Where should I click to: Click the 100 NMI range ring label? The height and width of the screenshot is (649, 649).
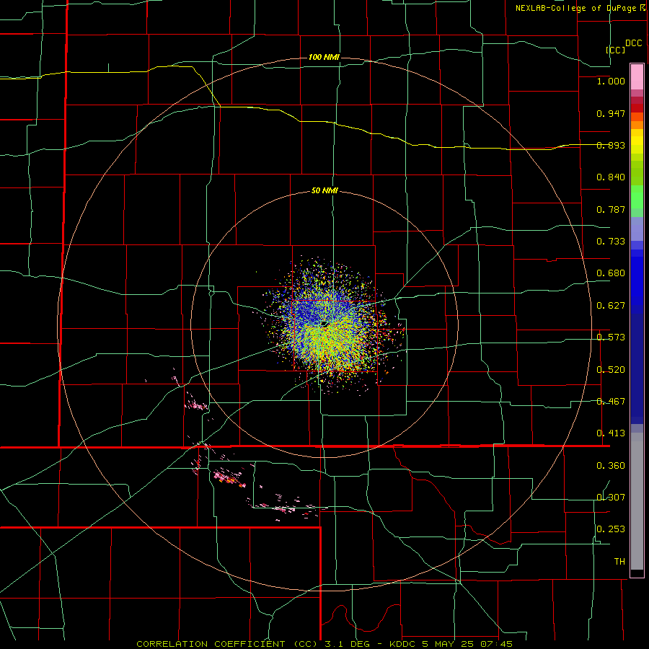(324, 57)
